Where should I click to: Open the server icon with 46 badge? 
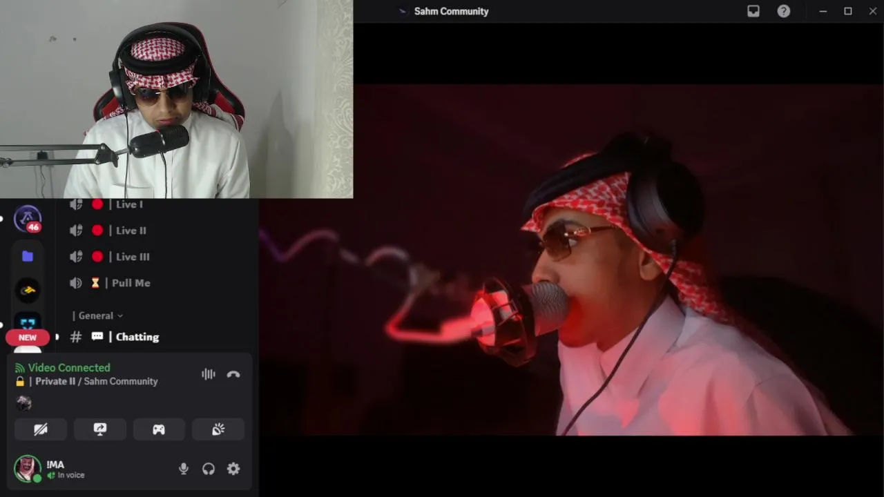pyautogui.click(x=28, y=219)
